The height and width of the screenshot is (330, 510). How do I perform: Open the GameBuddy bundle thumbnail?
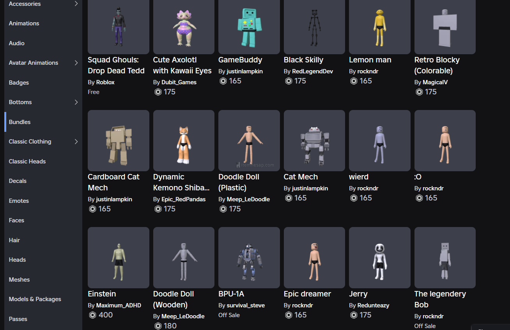tap(249, 26)
